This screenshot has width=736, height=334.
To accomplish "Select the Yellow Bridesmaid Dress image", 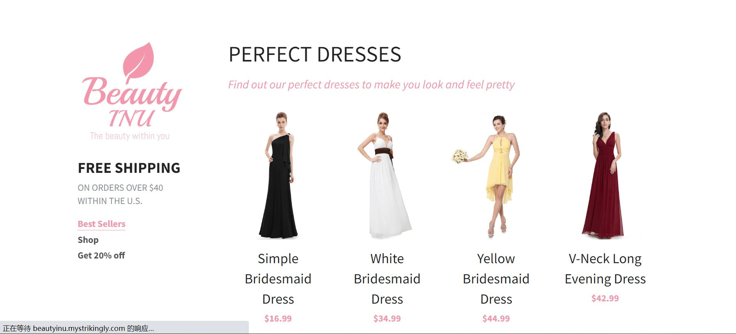I will point(488,175).
